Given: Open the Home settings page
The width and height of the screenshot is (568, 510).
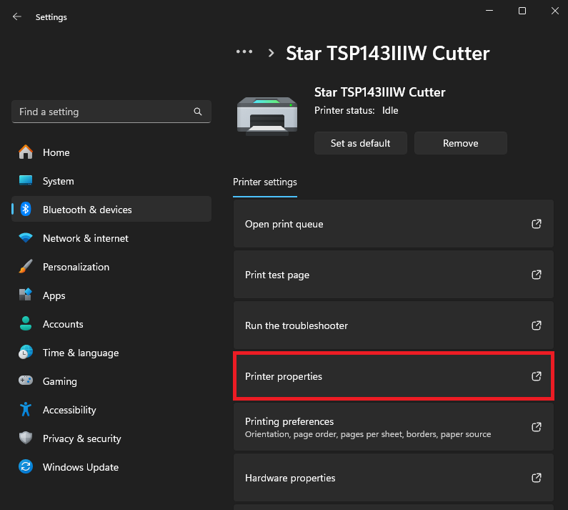Looking at the screenshot, I should coord(111,152).
